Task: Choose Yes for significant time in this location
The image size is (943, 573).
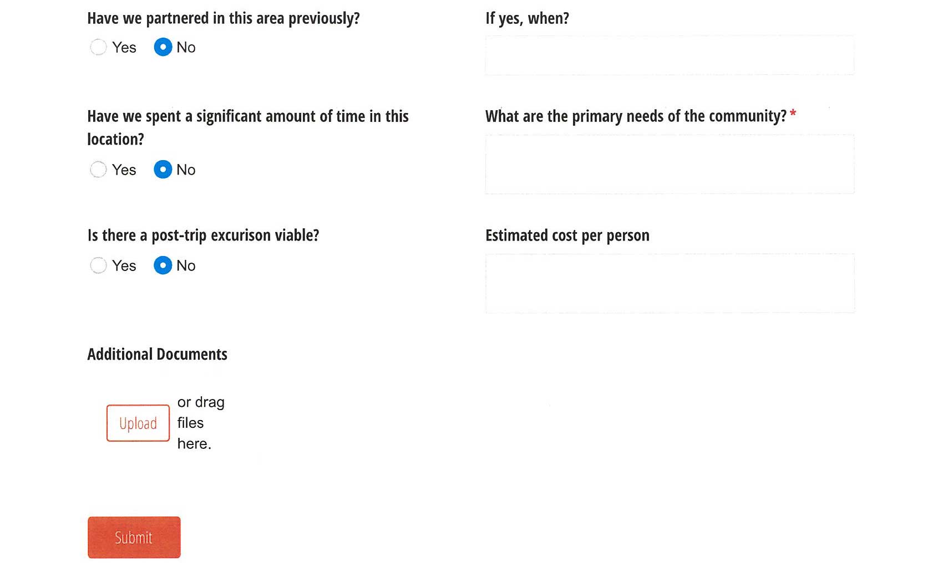Action: point(98,170)
